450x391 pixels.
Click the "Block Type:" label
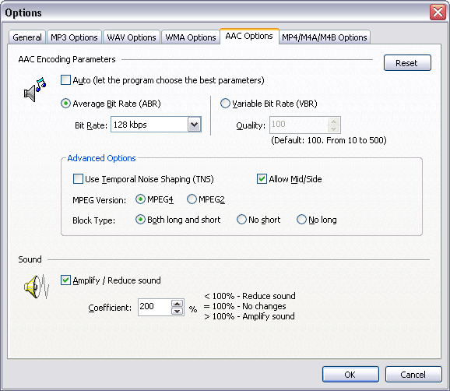94,220
